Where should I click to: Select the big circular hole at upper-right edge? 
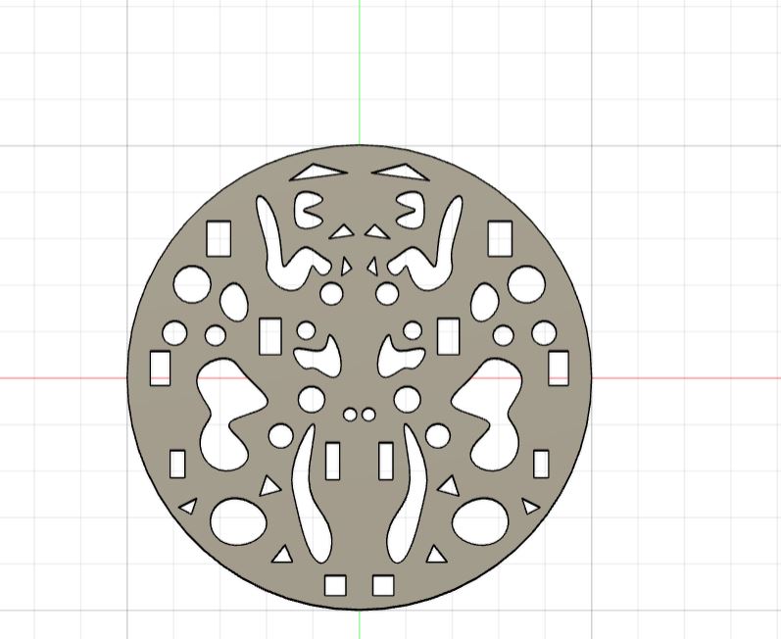coord(526,284)
